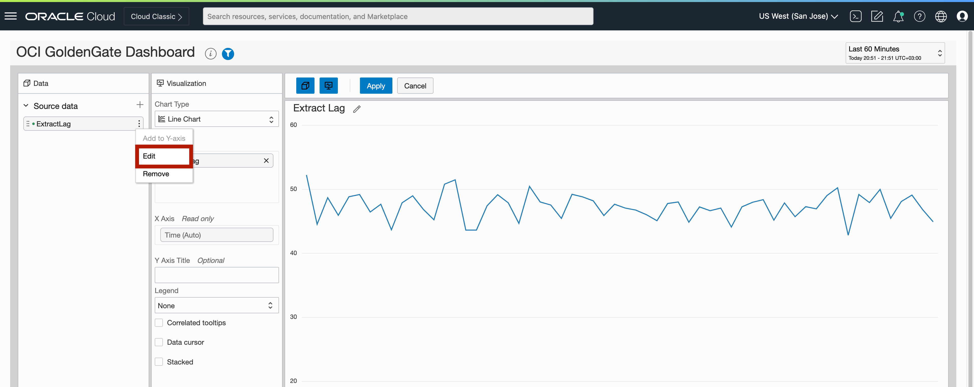
Task: Click the blue filter icon beside dashboard title
Action: 228,54
